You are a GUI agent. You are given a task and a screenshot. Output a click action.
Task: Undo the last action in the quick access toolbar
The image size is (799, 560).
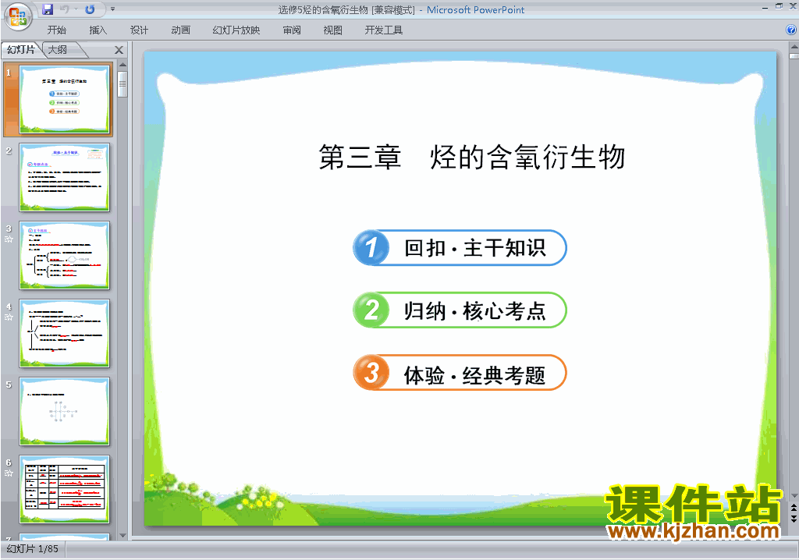tap(65, 9)
